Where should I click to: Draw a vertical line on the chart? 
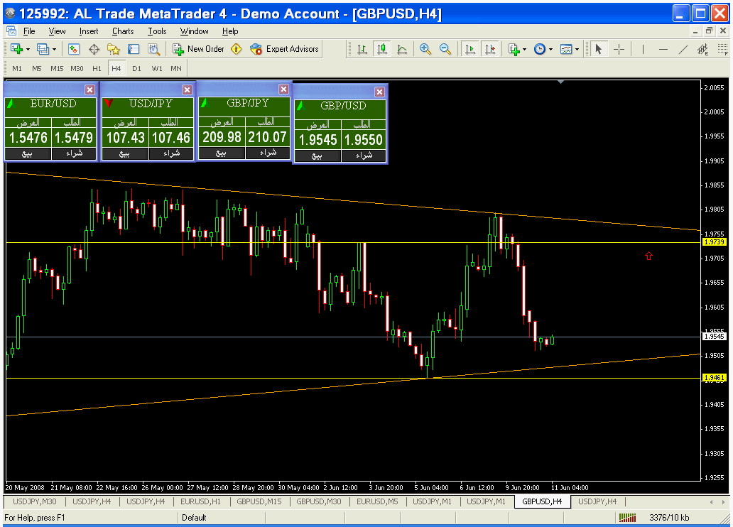[x=643, y=49]
